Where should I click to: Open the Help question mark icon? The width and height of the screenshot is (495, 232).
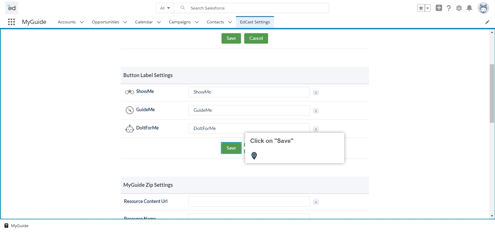tap(449, 8)
